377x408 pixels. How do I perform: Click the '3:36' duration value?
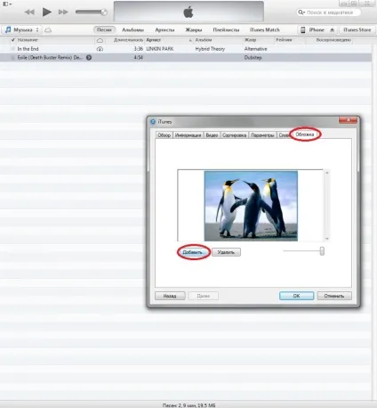[x=138, y=49]
